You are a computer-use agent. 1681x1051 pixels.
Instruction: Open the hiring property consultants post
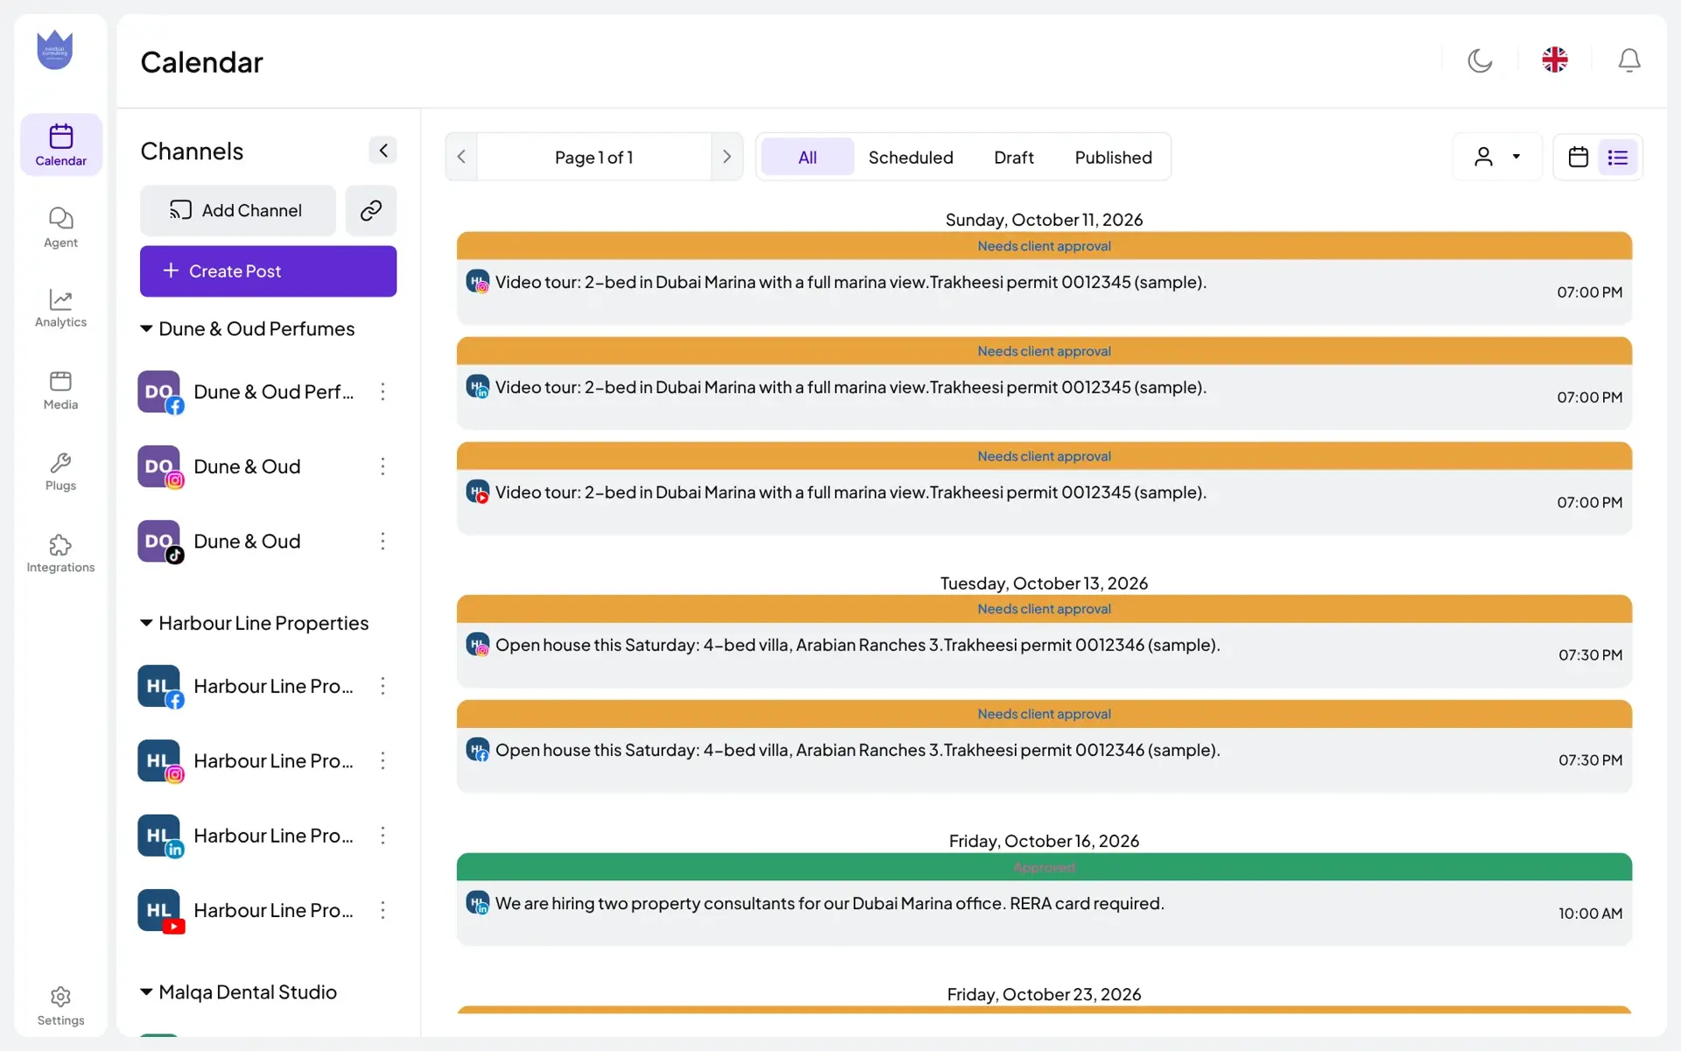(x=1044, y=913)
